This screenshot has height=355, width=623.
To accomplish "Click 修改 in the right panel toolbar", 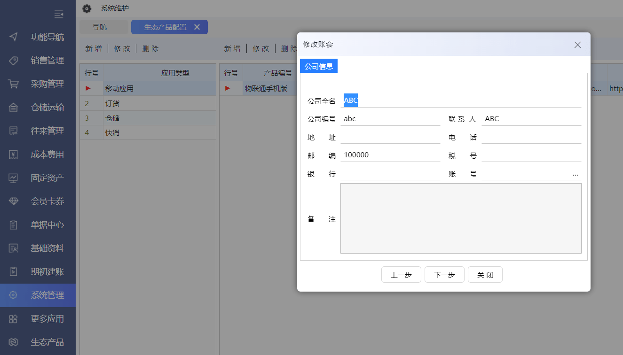I will (260, 48).
